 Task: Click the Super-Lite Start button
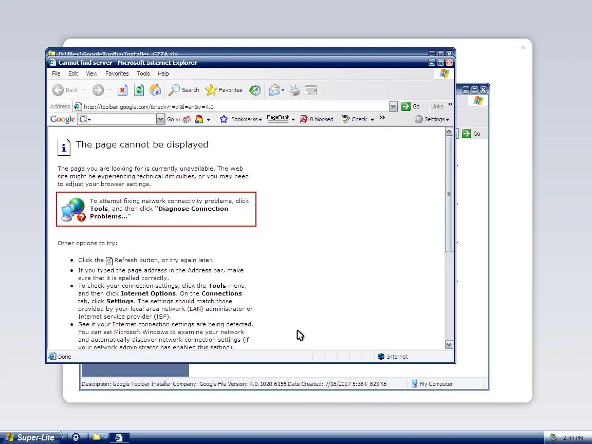click(30, 438)
